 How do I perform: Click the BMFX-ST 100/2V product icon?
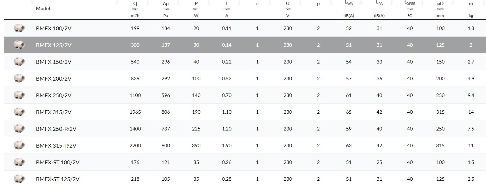(x=19, y=162)
